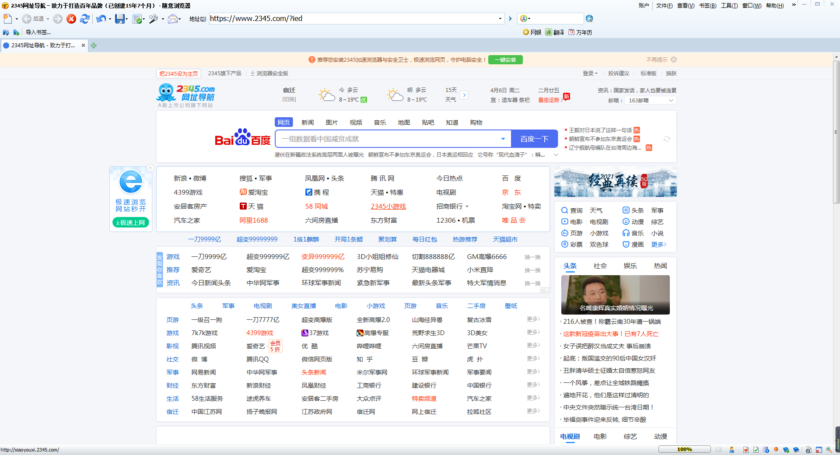Click 把2345设为主页 button
840x455 pixels.
tap(178, 73)
